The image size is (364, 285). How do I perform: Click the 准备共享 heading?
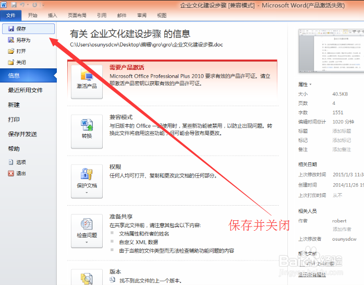[x=121, y=217]
